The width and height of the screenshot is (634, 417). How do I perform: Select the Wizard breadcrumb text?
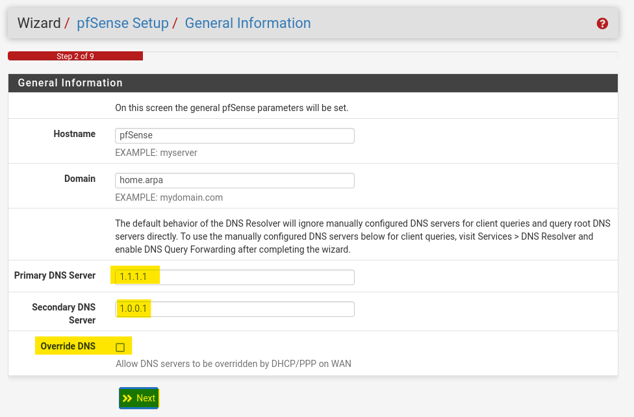point(39,23)
